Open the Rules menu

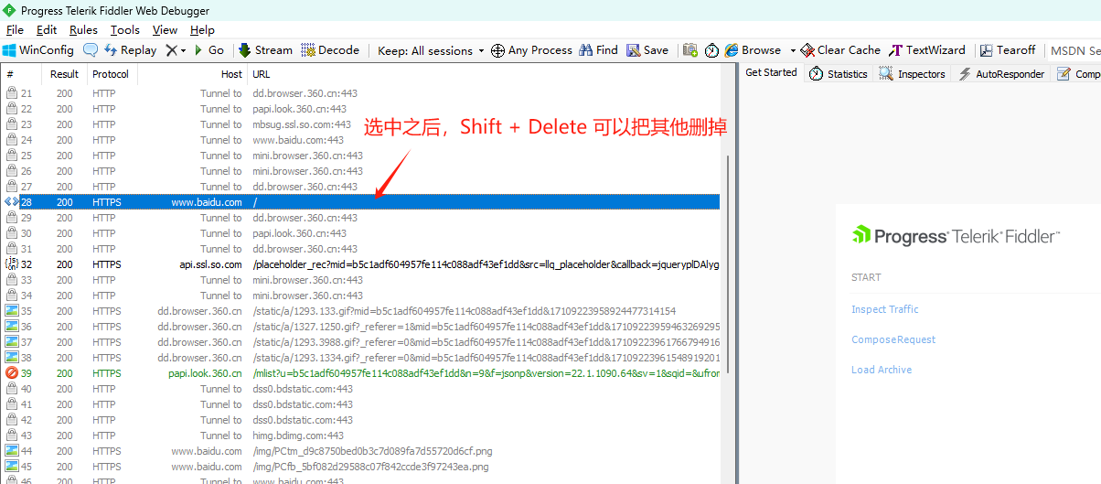tap(83, 30)
